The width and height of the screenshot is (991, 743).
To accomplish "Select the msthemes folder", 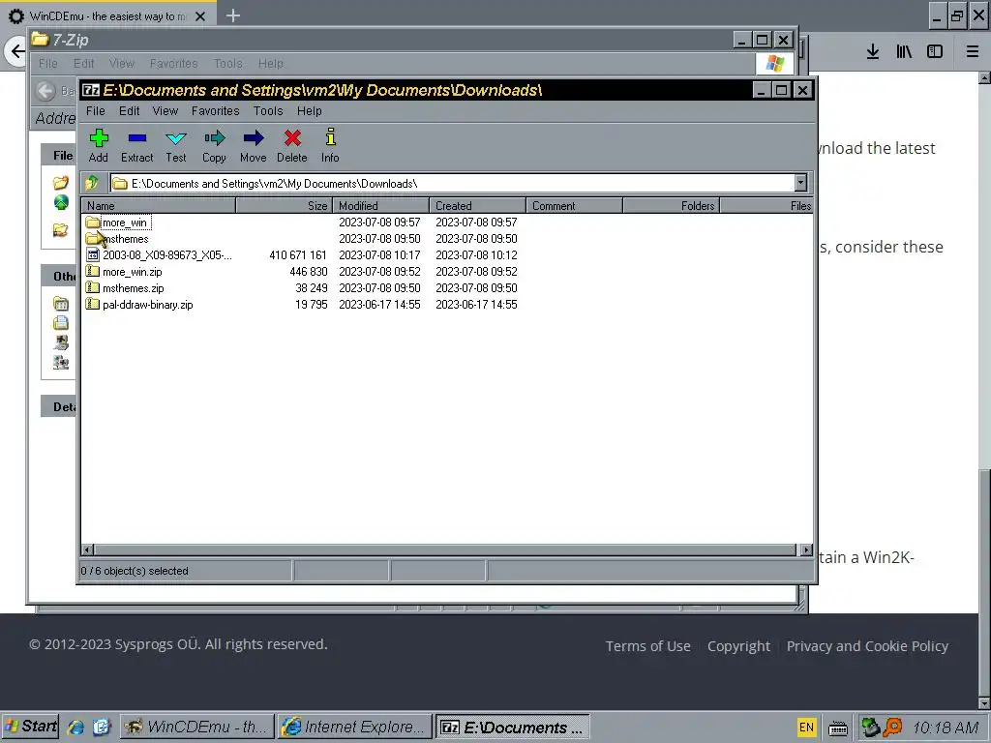I will coord(125,239).
